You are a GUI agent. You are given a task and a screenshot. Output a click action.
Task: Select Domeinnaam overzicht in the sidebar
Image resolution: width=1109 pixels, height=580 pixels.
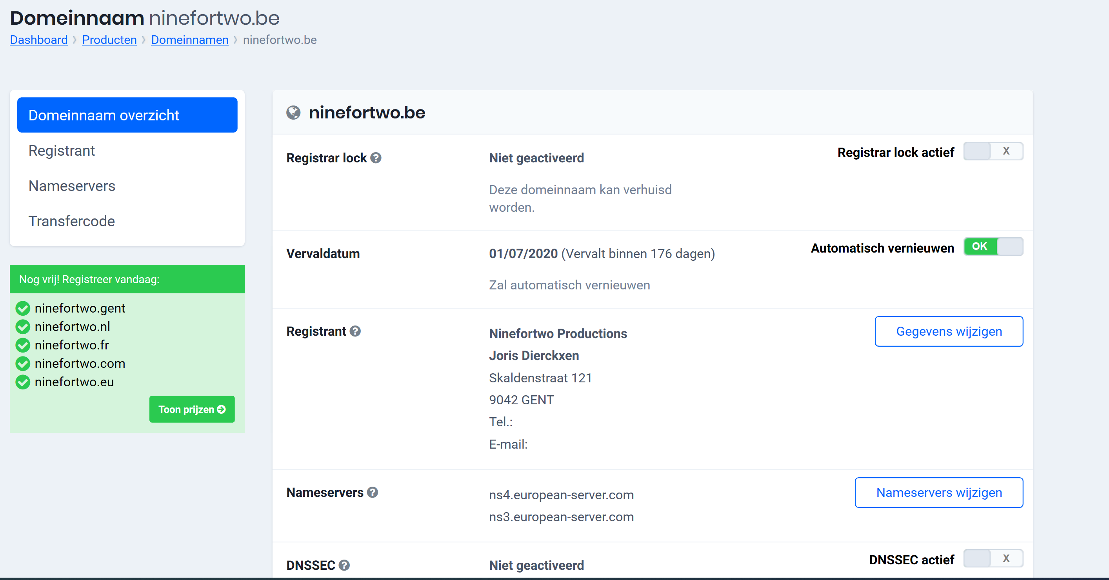pyautogui.click(x=127, y=115)
